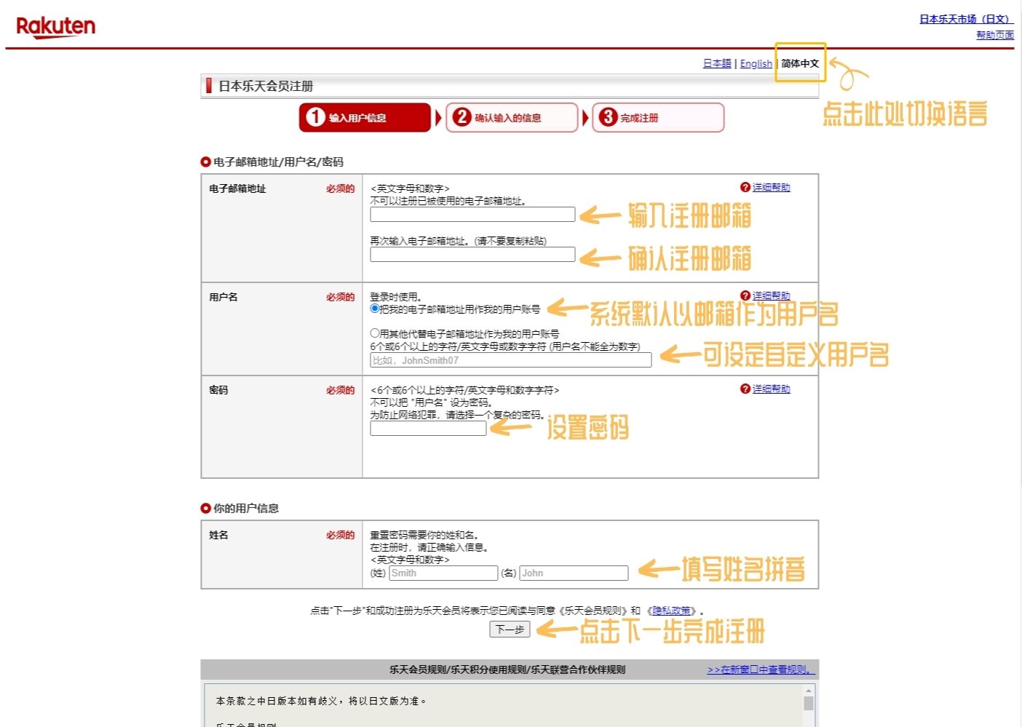Image resolution: width=1022 pixels, height=727 pixels.
Task: Switch language to English
Action: pyautogui.click(x=756, y=63)
